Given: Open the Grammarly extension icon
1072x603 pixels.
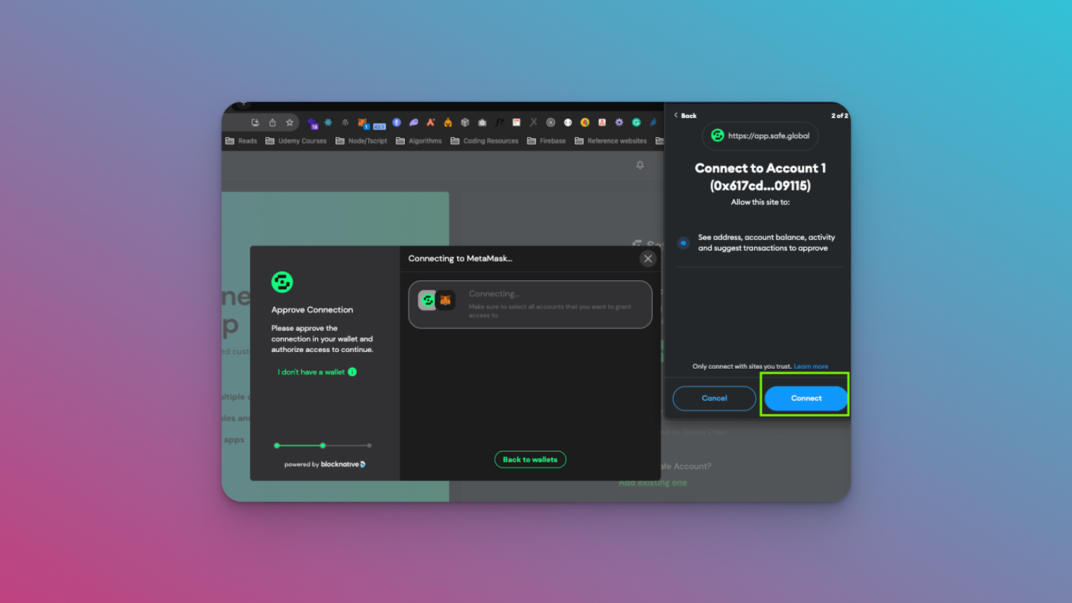Looking at the screenshot, I should point(636,123).
